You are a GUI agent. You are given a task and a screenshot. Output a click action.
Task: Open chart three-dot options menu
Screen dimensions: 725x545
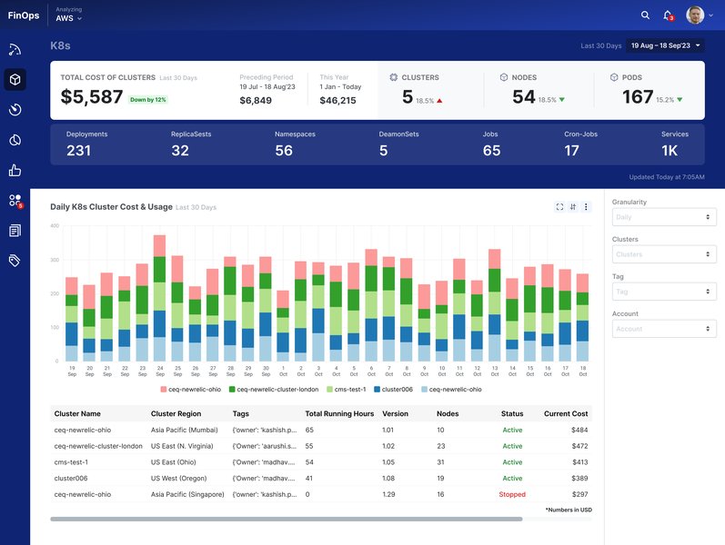point(586,207)
